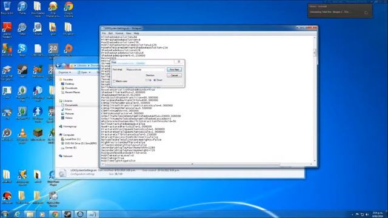
Task: Launch Skype from the desktop
Action: point(22,50)
